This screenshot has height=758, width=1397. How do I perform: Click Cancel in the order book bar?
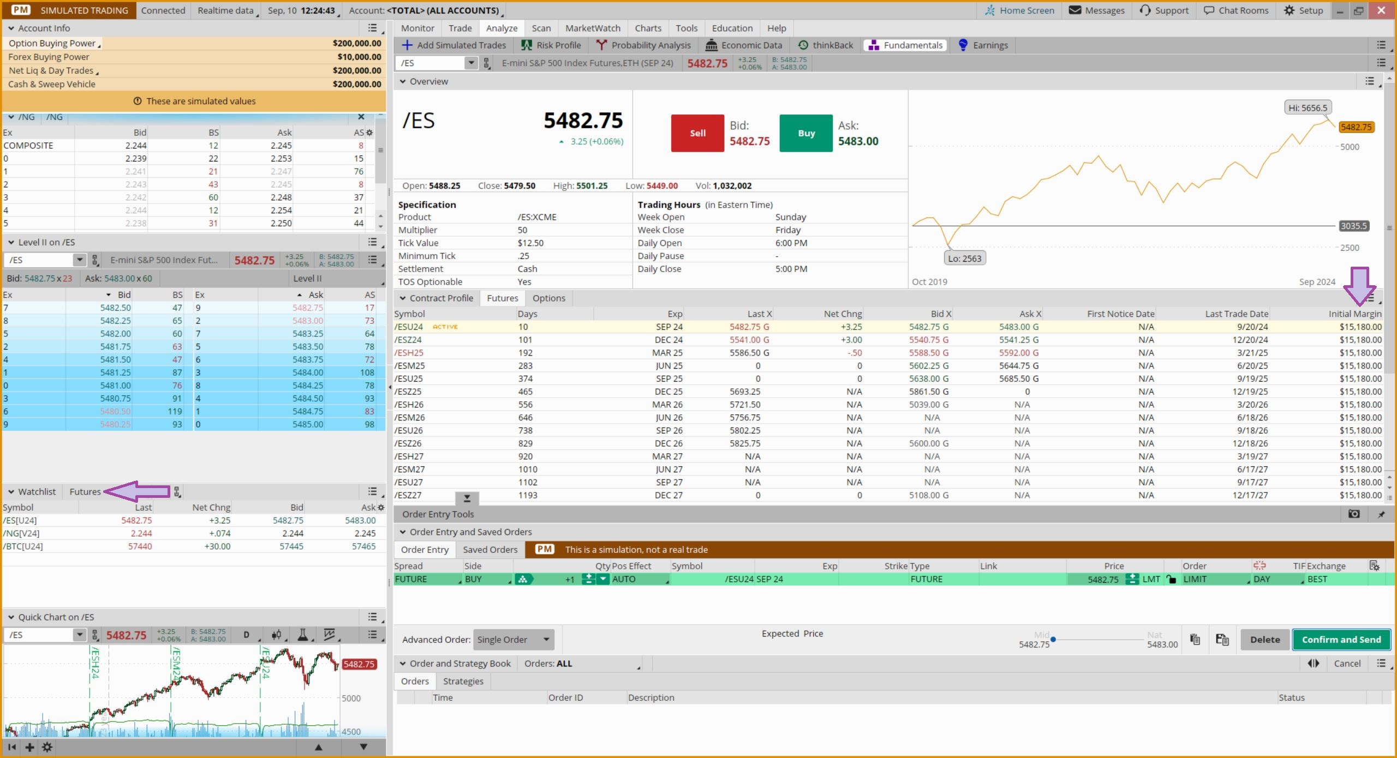coord(1347,663)
